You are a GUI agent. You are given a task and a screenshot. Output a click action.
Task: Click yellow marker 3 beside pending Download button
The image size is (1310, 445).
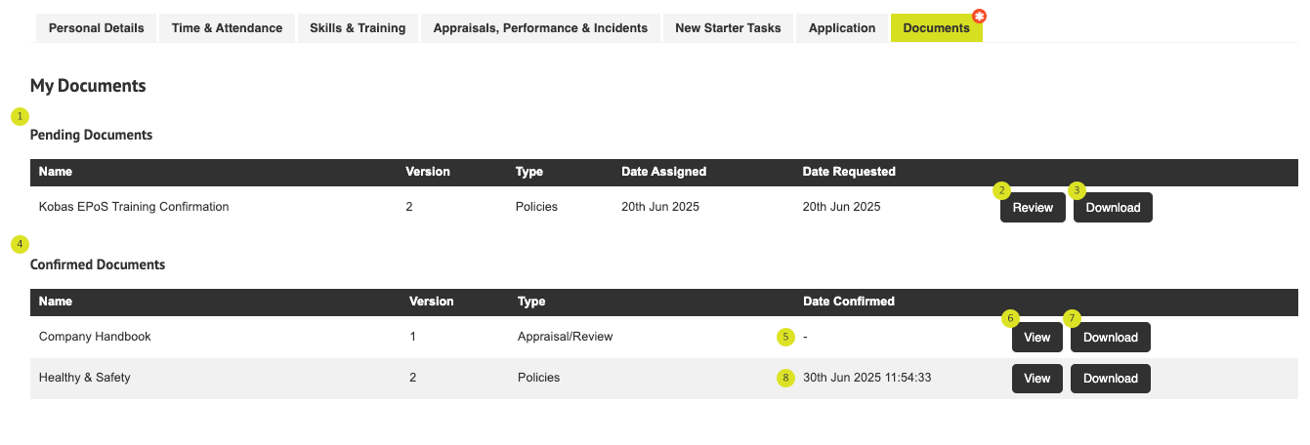(1077, 189)
